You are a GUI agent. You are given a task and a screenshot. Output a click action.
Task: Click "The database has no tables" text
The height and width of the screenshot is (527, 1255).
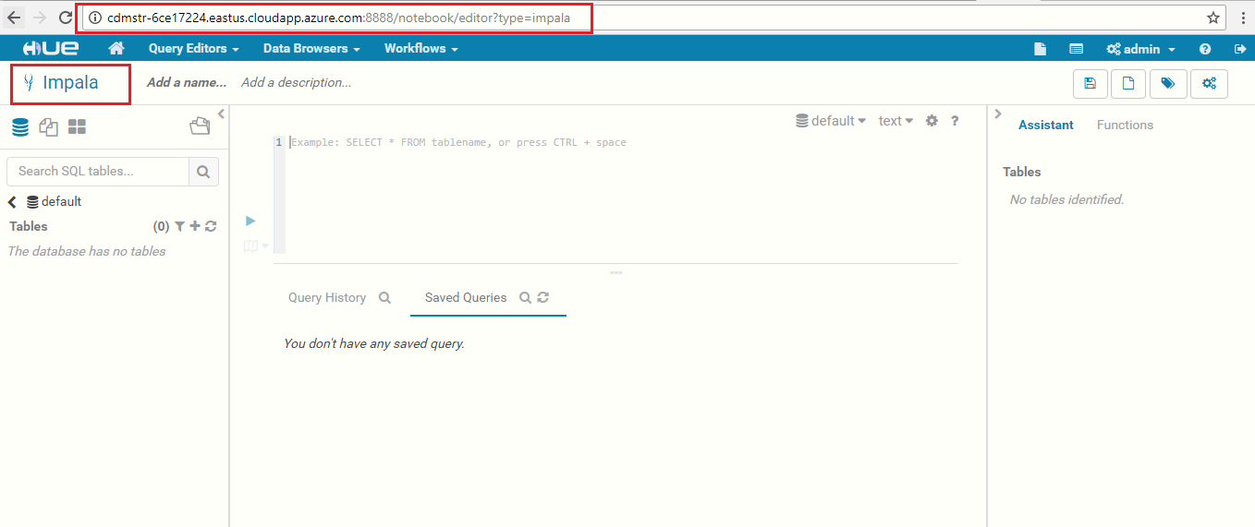(87, 252)
